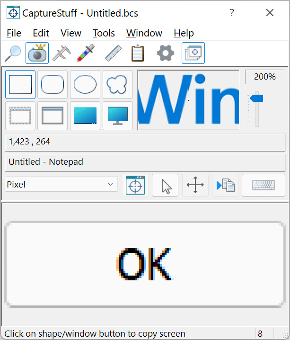Select the ellipse capture shape
Image resolution: width=290 pixels, height=340 pixels.
[85, 84]
